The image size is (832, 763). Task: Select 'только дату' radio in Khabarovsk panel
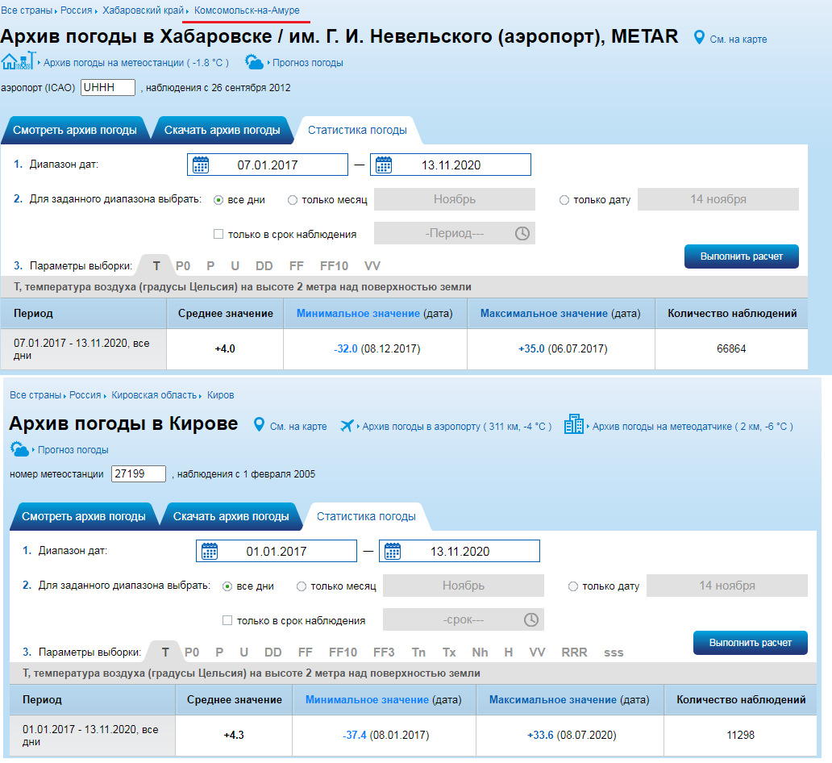click(564, 200)
